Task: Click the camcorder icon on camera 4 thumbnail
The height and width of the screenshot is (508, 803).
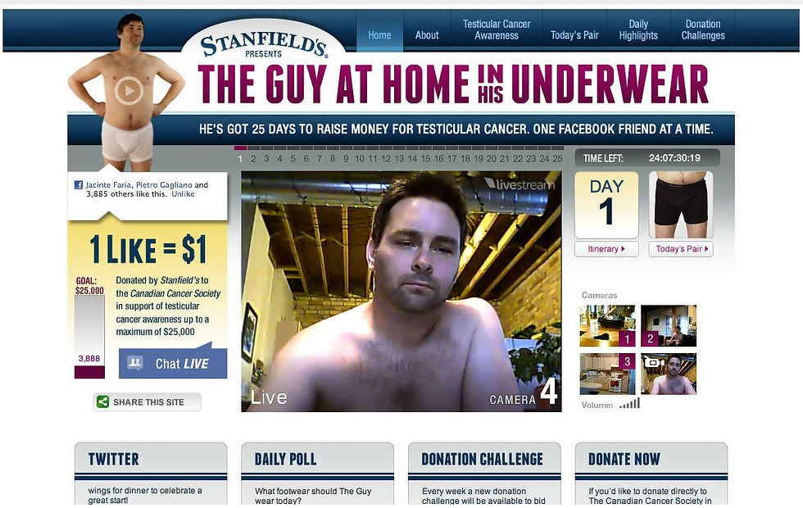Action: pyautogui.click(x=652, y=362)
